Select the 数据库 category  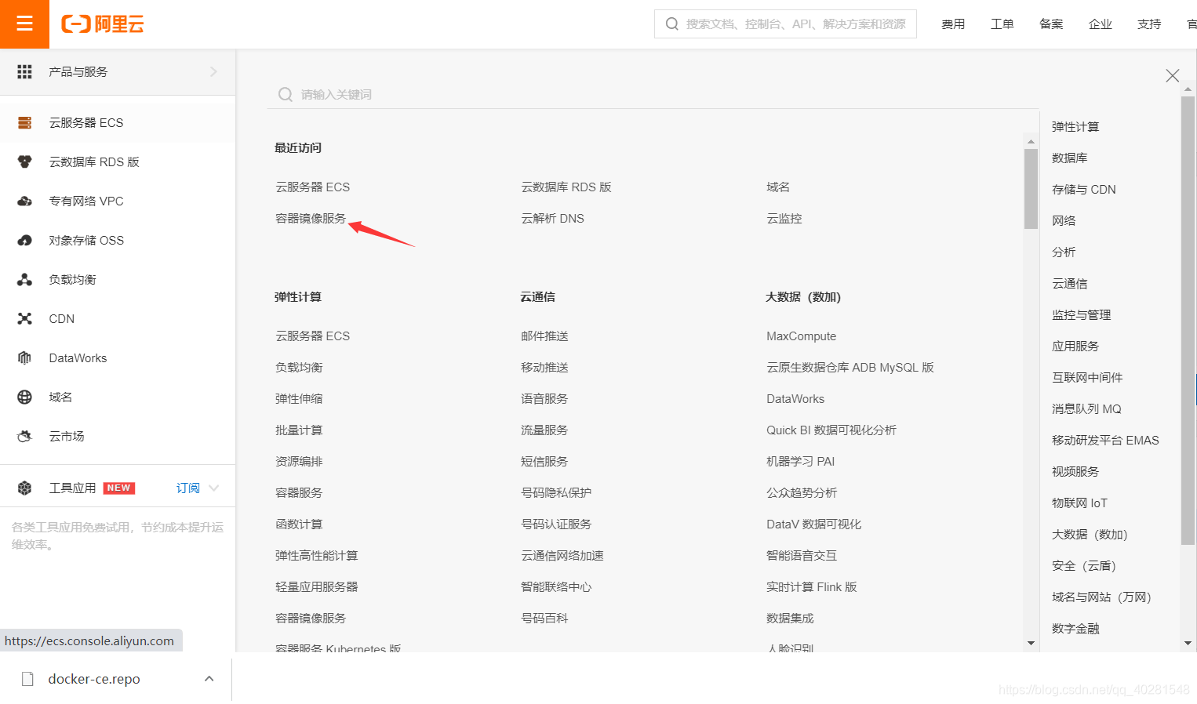(1070, 158)
